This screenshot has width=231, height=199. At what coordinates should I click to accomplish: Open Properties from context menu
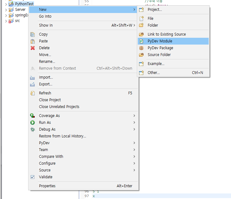pos(83,186)
